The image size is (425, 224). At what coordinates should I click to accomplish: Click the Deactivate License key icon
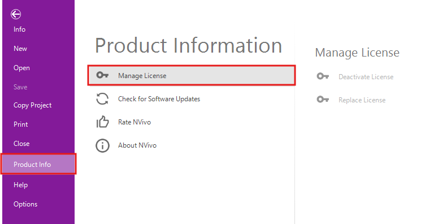323,76
